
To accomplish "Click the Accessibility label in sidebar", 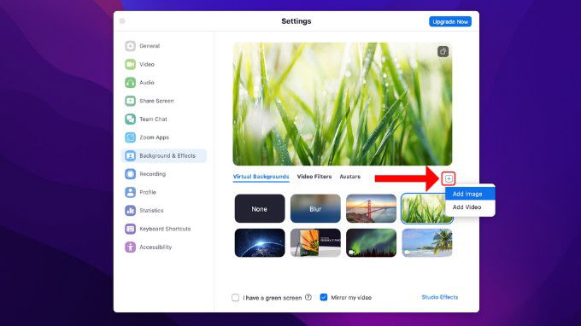I will coord(156,247).
